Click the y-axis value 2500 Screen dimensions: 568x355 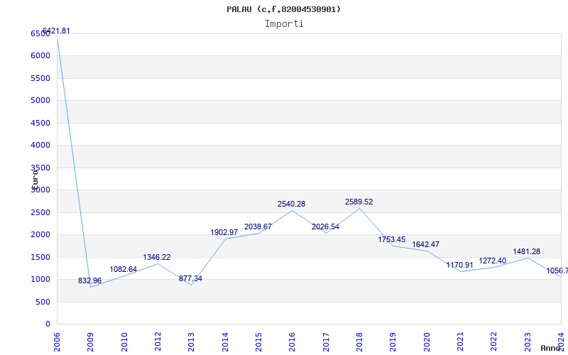pos(40,212)
